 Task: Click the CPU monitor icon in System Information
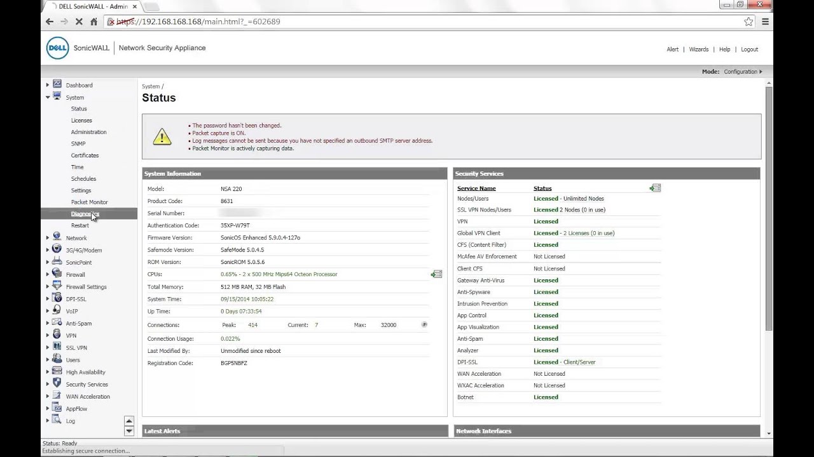coord(436,274)
